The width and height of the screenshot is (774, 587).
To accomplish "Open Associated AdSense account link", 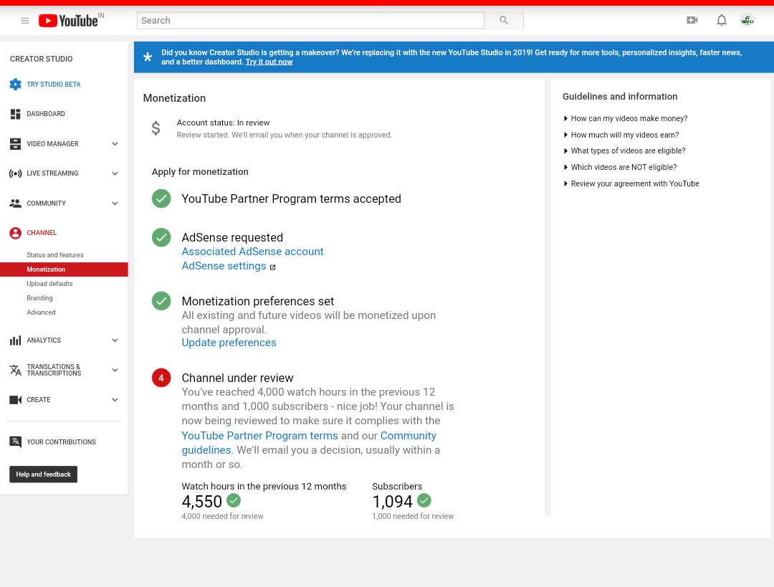I will click(252, 252).
